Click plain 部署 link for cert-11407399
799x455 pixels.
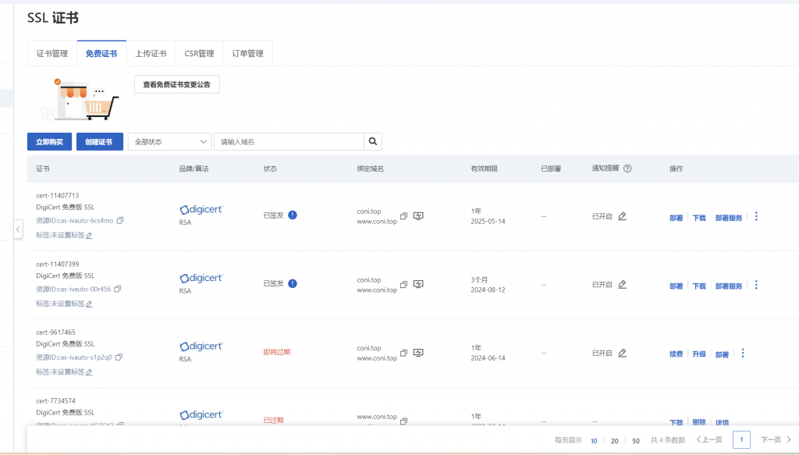pos(676,286)
